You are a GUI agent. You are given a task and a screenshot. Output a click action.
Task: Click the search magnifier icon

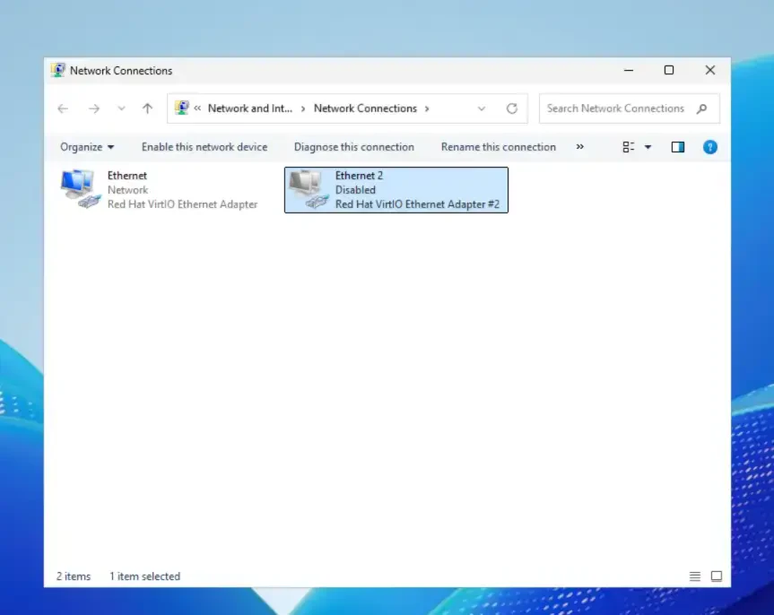701,108
